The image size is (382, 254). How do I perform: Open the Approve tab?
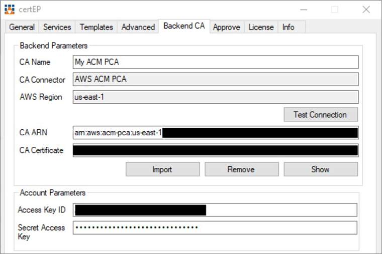click(227, 27)
